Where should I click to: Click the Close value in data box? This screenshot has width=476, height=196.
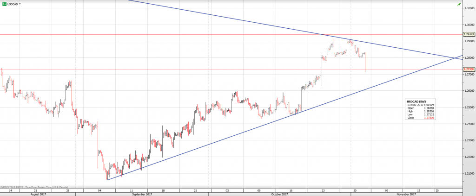click(428, 118)
